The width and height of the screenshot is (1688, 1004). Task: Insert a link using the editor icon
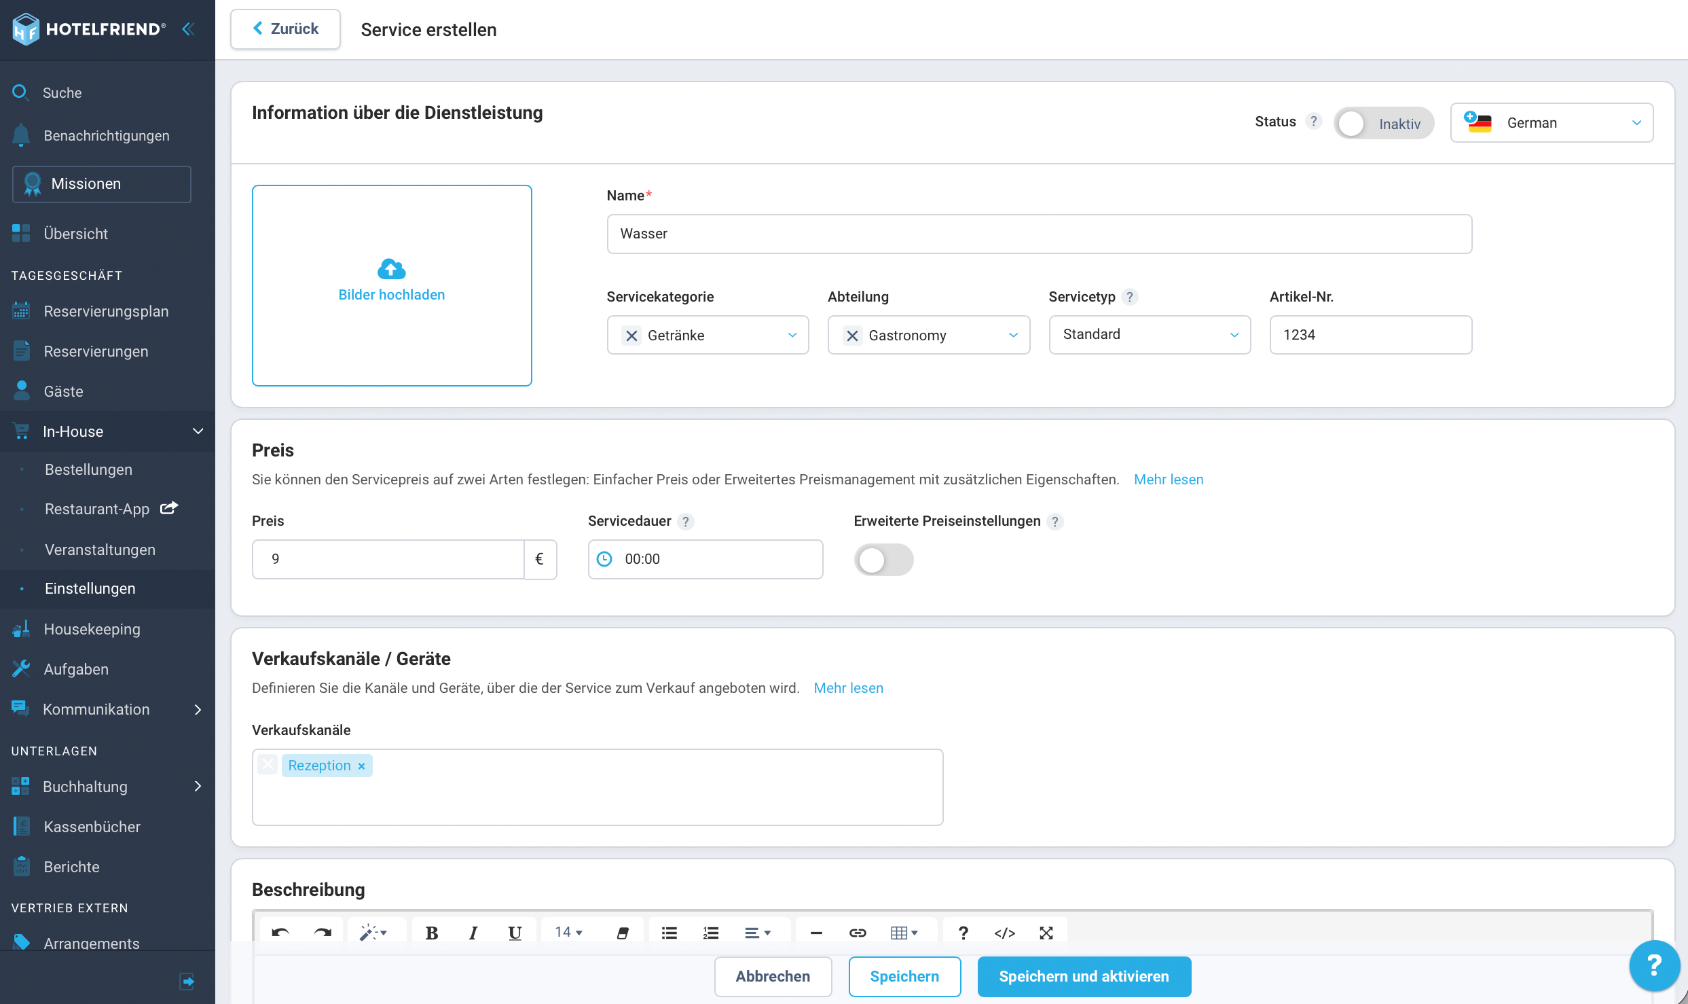click(x=857, y=933)
